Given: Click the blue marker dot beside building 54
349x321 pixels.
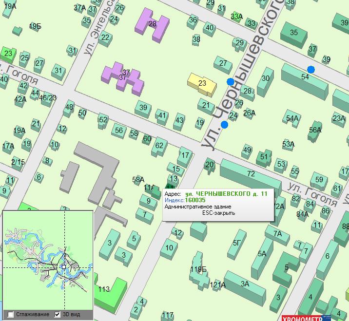Looking at the screenshot, I should pyautogui.click(x=310, y=70).
